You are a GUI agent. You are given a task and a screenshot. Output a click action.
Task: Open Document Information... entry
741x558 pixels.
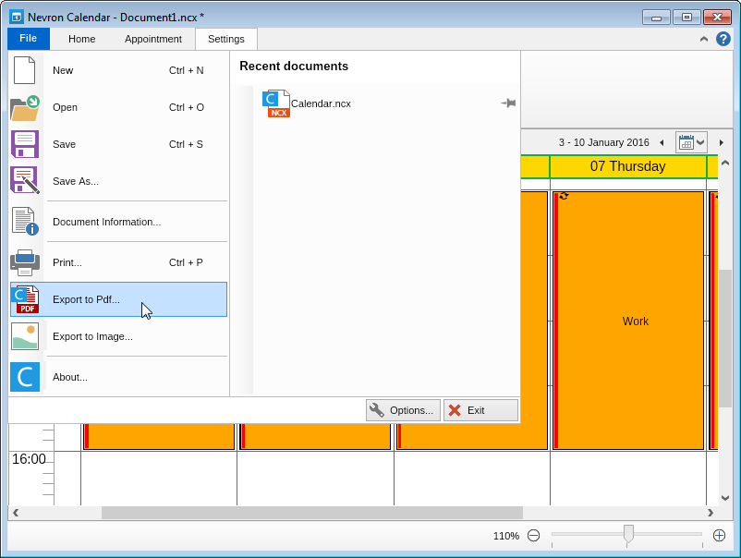(x=118, y=222)
